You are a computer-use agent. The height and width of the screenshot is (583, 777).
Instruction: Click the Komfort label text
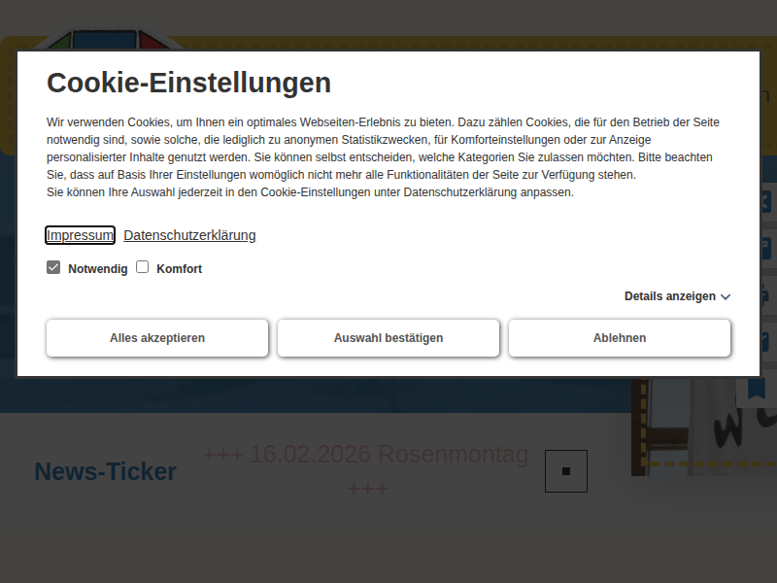click(179, 269)
